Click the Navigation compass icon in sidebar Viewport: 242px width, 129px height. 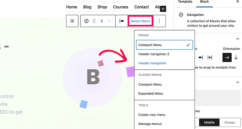181,15
